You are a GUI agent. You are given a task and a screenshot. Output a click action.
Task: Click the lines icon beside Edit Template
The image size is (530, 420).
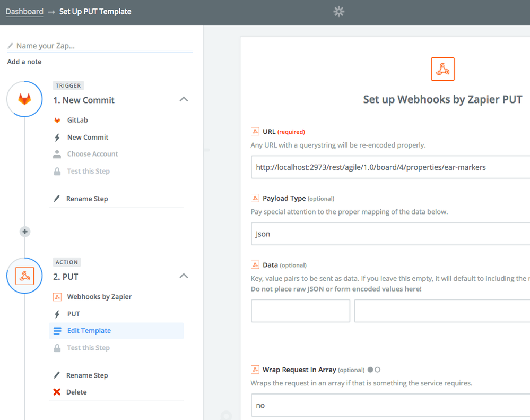(x=57, y=331)
